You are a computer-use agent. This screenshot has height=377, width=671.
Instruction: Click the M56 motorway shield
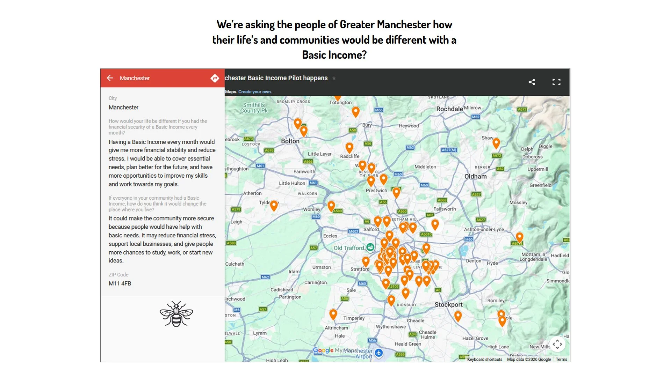pos(372,340)
